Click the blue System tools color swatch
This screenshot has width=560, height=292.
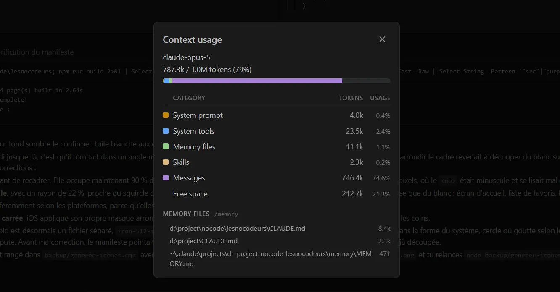tap(166, 131)
